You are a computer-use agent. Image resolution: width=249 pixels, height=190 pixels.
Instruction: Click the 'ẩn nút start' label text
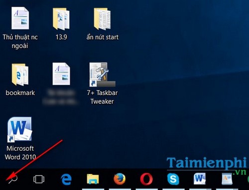(x=103, y=37)
